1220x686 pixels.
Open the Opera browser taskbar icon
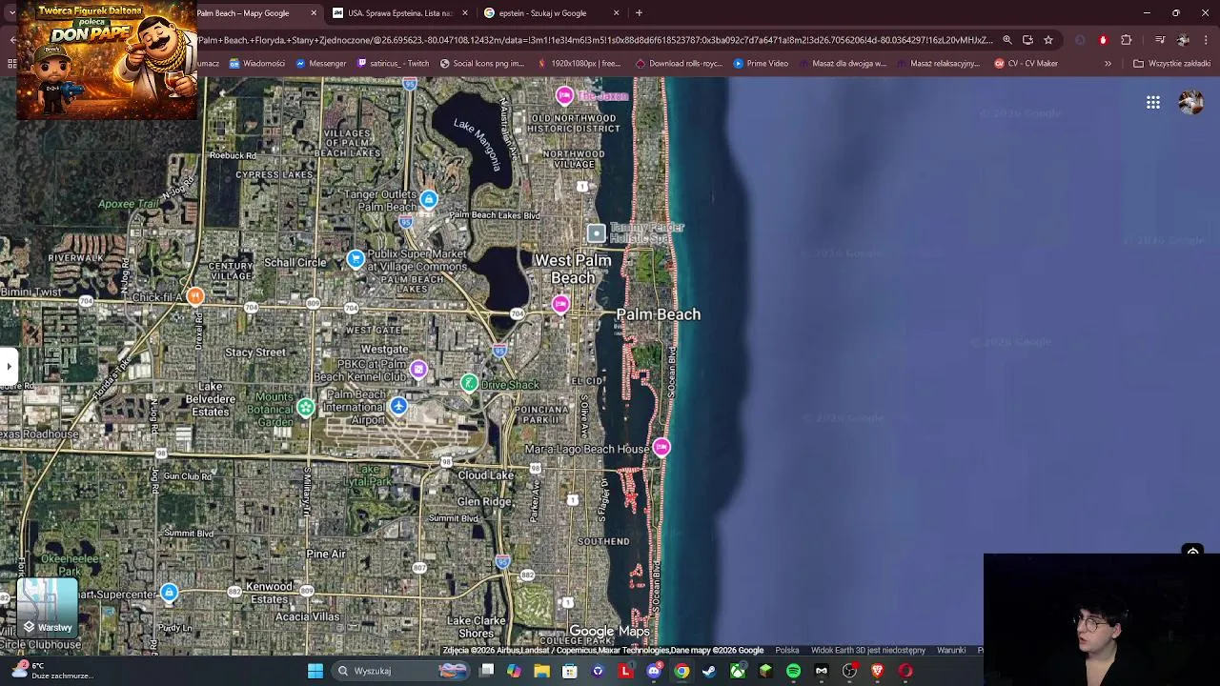tap(905, 671)
